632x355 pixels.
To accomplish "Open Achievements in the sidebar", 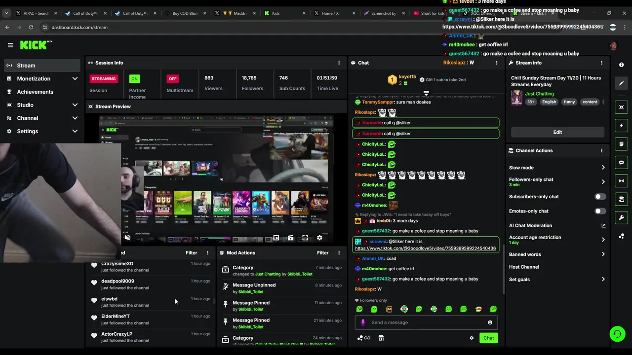I will (42, 92).
